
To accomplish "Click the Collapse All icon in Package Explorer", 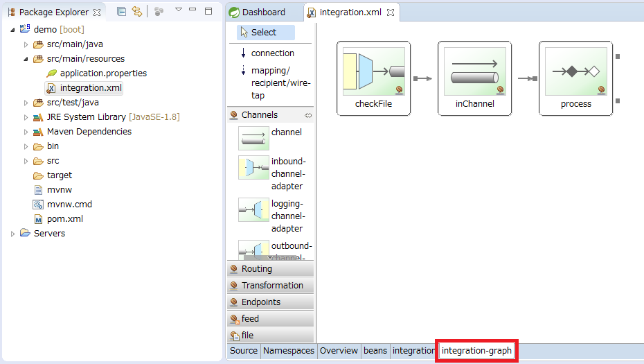I will click(121, 12).
